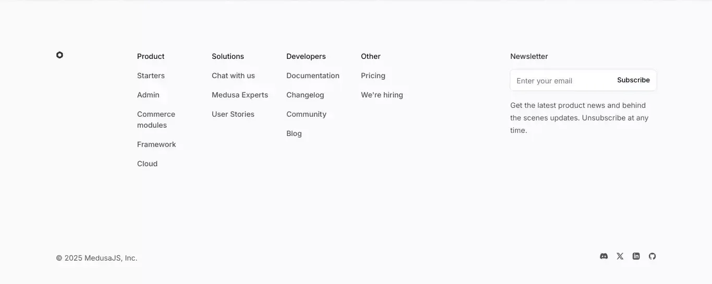Go to the Community link
Image resolution: width=712 pixels, height=284 pixels.
click(x=306, y=114)
